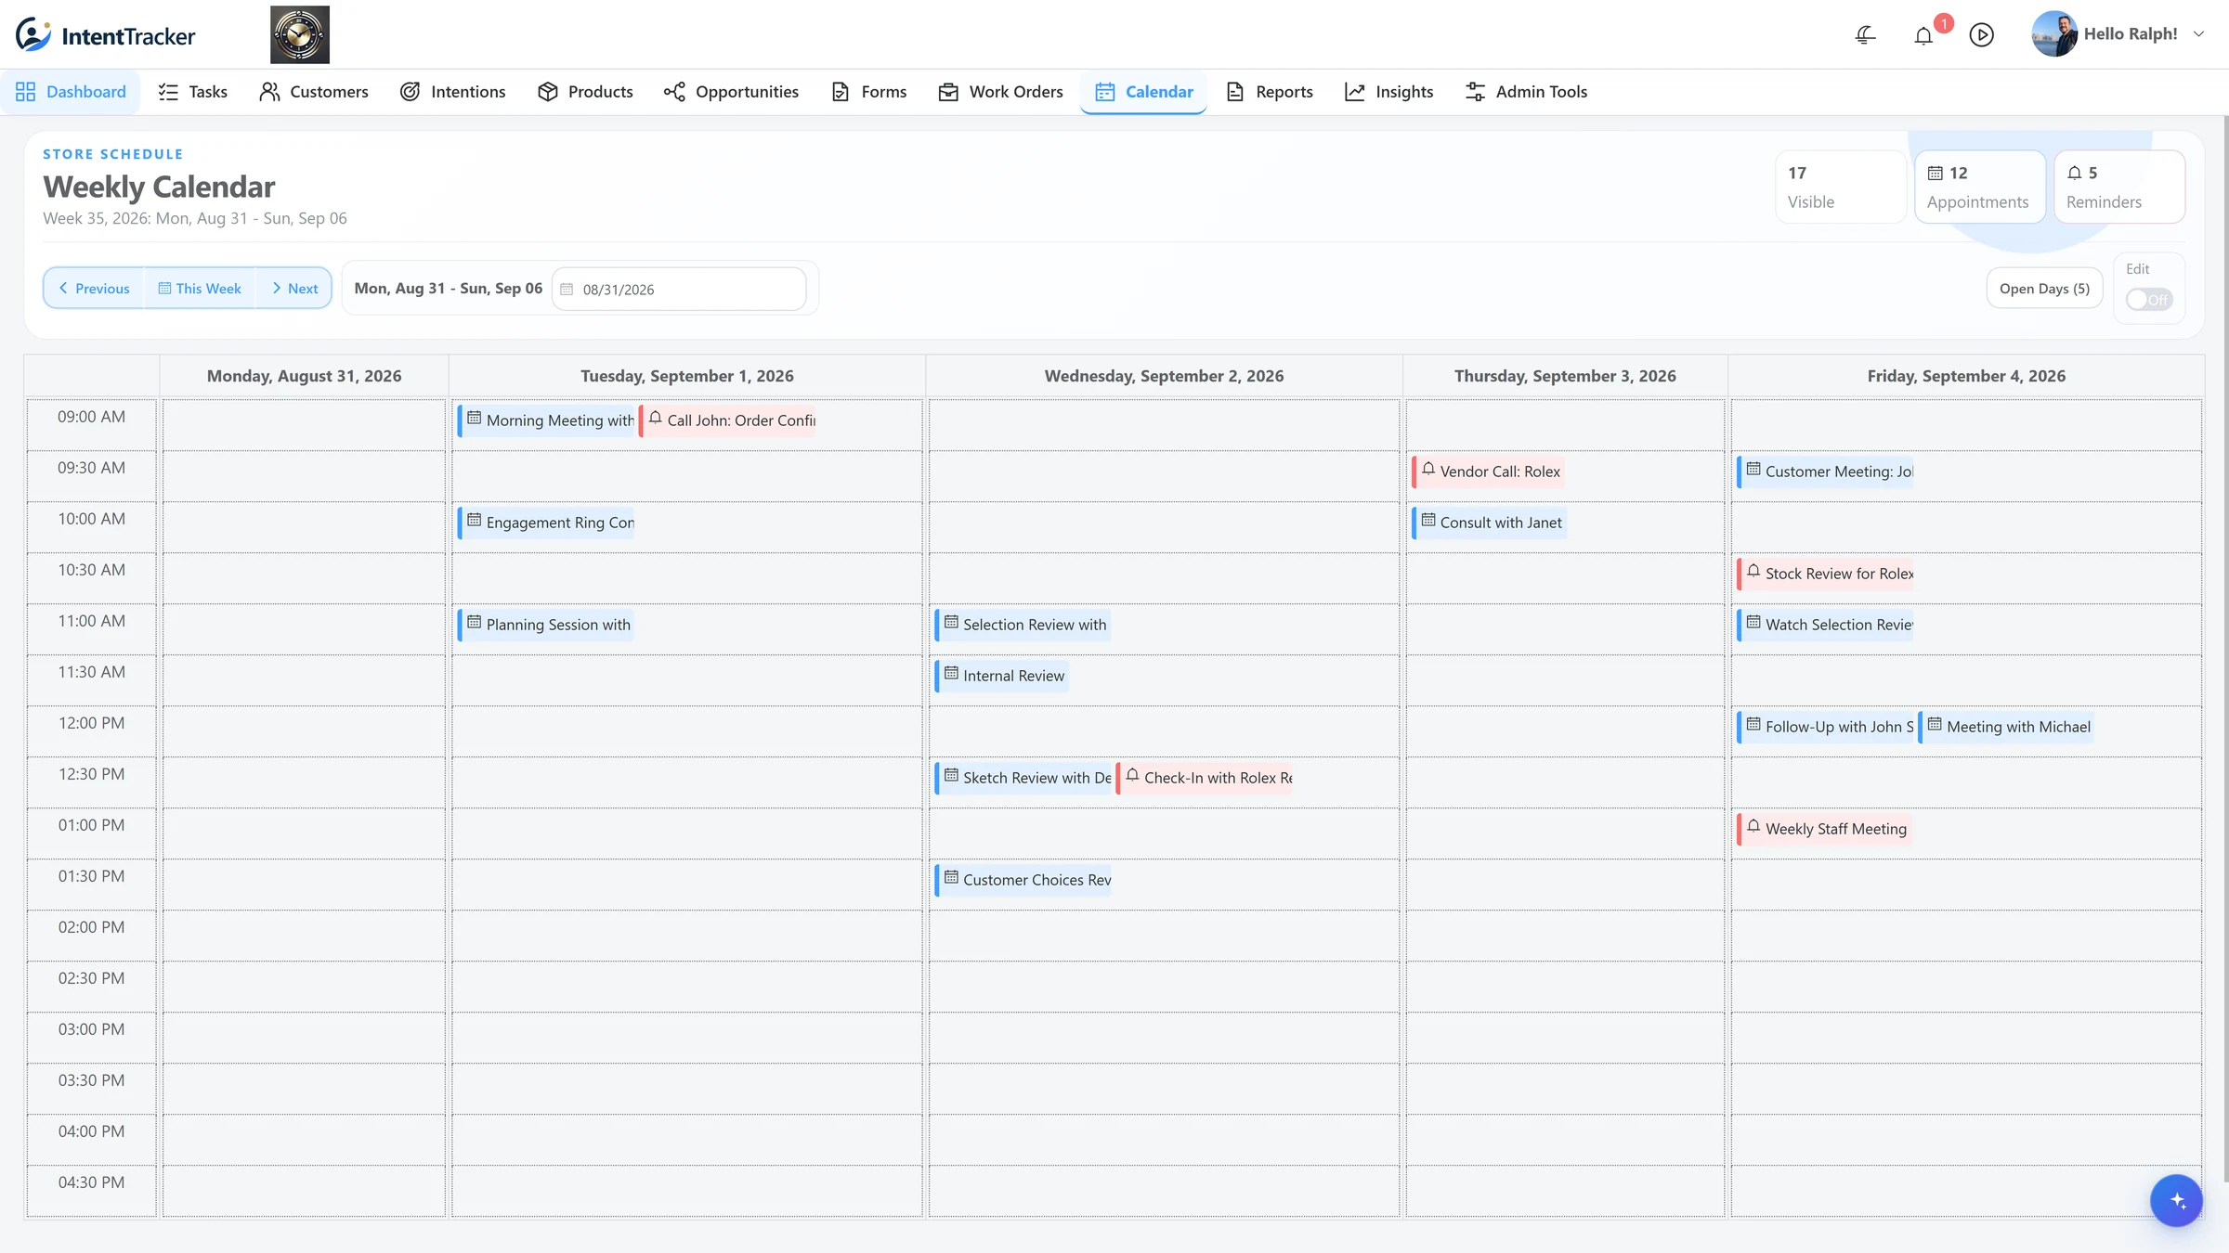
Task: Click the play circle icon in header
Action: [x=1982, y=35]
